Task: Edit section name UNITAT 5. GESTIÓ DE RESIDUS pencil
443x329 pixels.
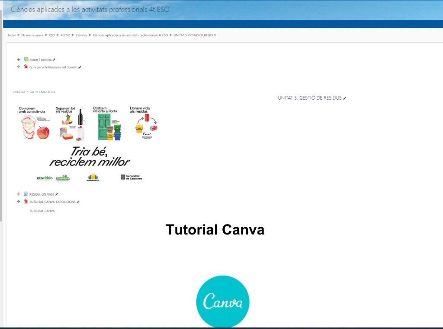Action: [344, 98]
